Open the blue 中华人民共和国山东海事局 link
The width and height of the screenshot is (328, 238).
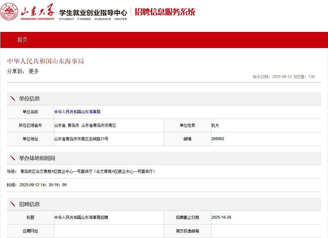coord(77,112)
